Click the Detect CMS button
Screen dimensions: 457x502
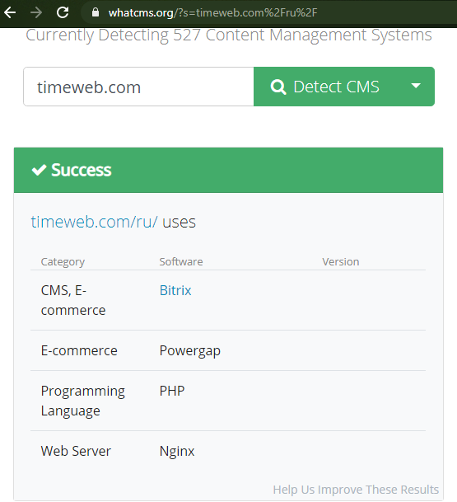(x=325, y=87)
